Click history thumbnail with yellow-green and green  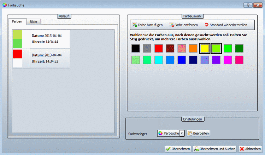17,39
